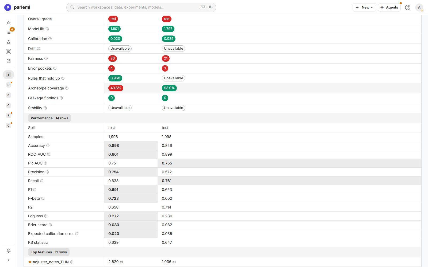Click the 93.9% archetype coverage badge

click(169, 88)
